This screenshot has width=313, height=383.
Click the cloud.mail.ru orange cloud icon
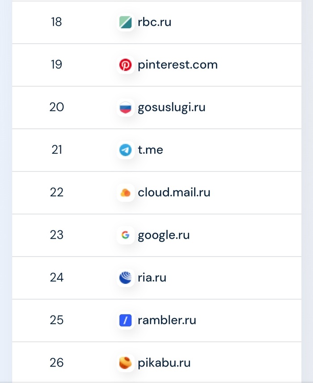125,193
